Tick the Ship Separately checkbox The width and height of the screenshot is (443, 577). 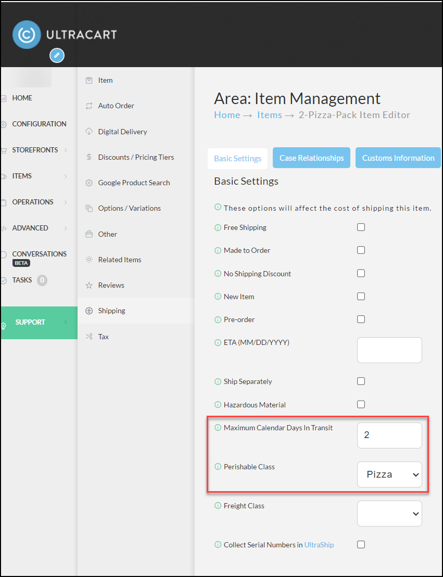tap(361, 381)
